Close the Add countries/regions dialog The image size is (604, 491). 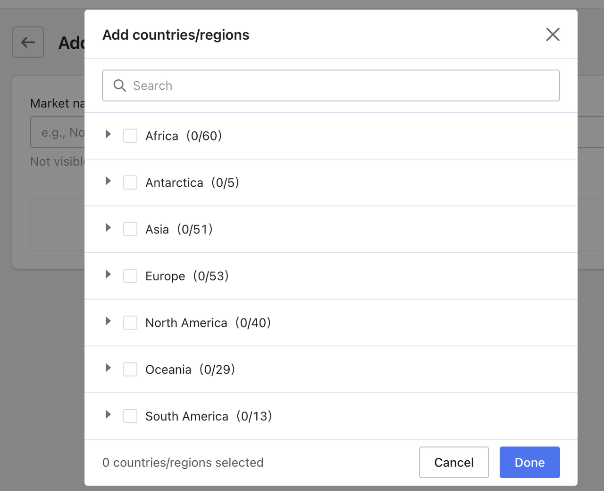pyautogui.click(x=553, y=34)
